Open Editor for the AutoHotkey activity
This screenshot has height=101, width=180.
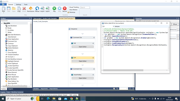(x=83, y=78)
